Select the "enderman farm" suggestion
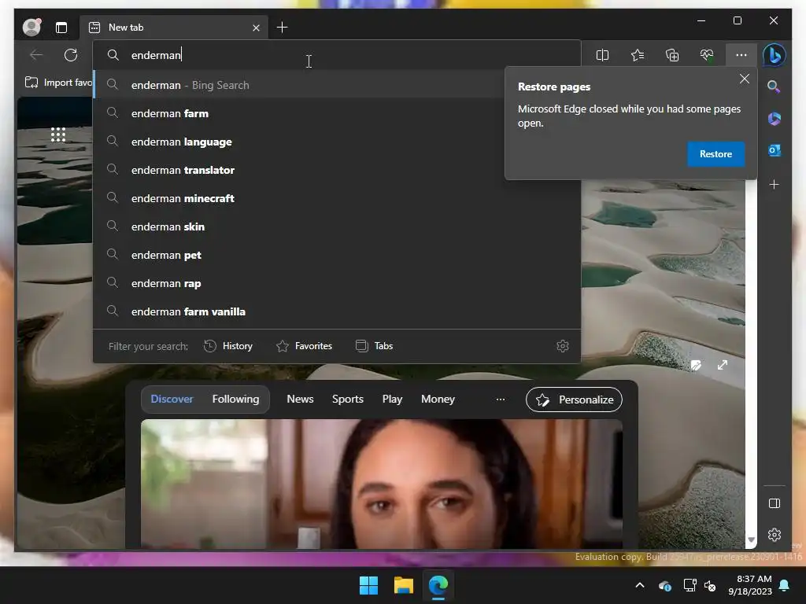The width and height of the screenshot is (806, 604). 299,113
